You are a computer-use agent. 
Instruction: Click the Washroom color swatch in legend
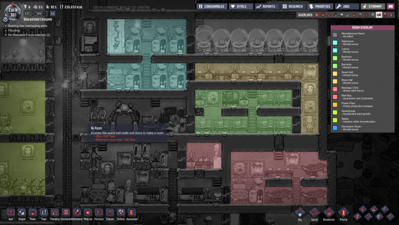click(335, 43)
